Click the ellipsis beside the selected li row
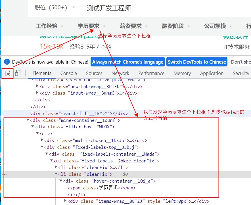Viewport: 251px width, 205px height. click(x=5, y=174)
